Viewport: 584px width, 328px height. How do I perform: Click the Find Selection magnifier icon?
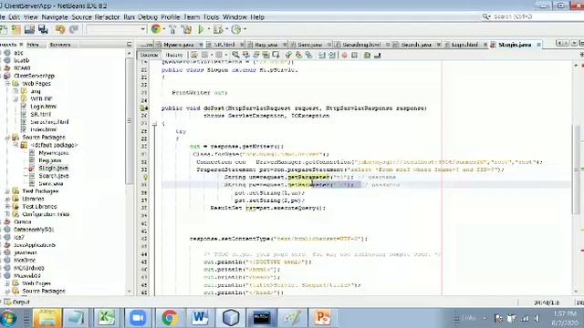(235, 55)
